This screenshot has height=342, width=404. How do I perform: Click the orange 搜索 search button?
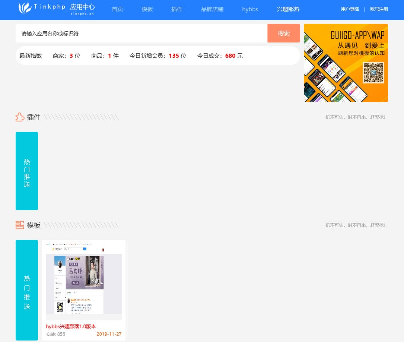[284, 33]
